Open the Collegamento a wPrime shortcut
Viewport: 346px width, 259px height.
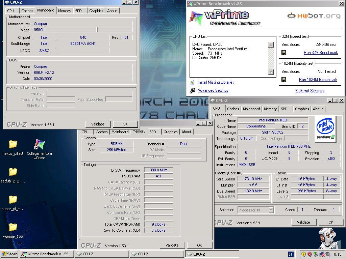pyautogui.click(x=39, y=144)
